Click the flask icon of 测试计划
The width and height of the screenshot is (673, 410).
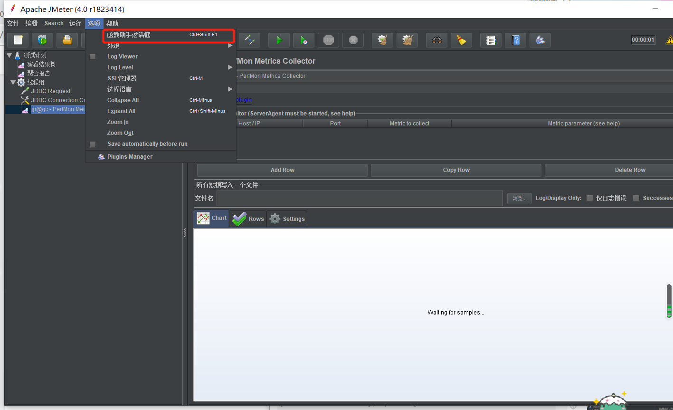click(x=18, y=55)
